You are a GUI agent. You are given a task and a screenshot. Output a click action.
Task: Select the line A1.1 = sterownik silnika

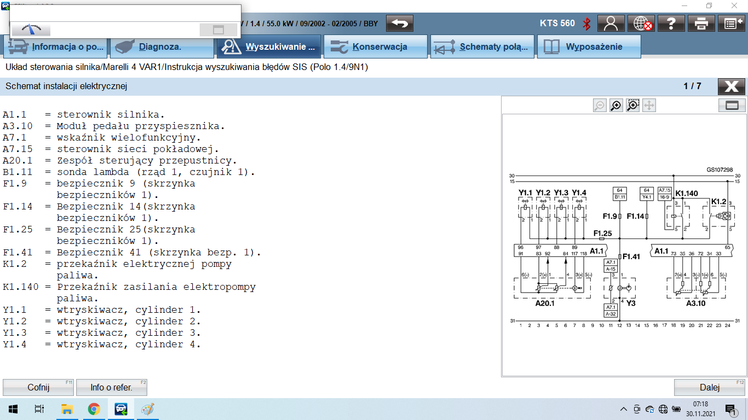84,114
